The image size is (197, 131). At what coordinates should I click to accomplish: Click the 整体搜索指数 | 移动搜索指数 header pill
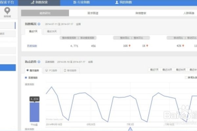point(78,38)
